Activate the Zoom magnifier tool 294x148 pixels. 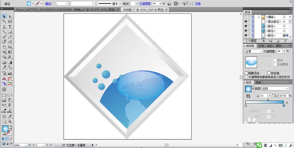coord(10,121)
